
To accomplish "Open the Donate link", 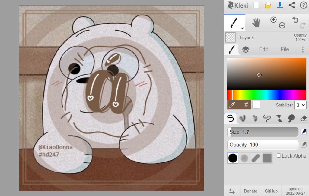I will click(x=250, y=191).
